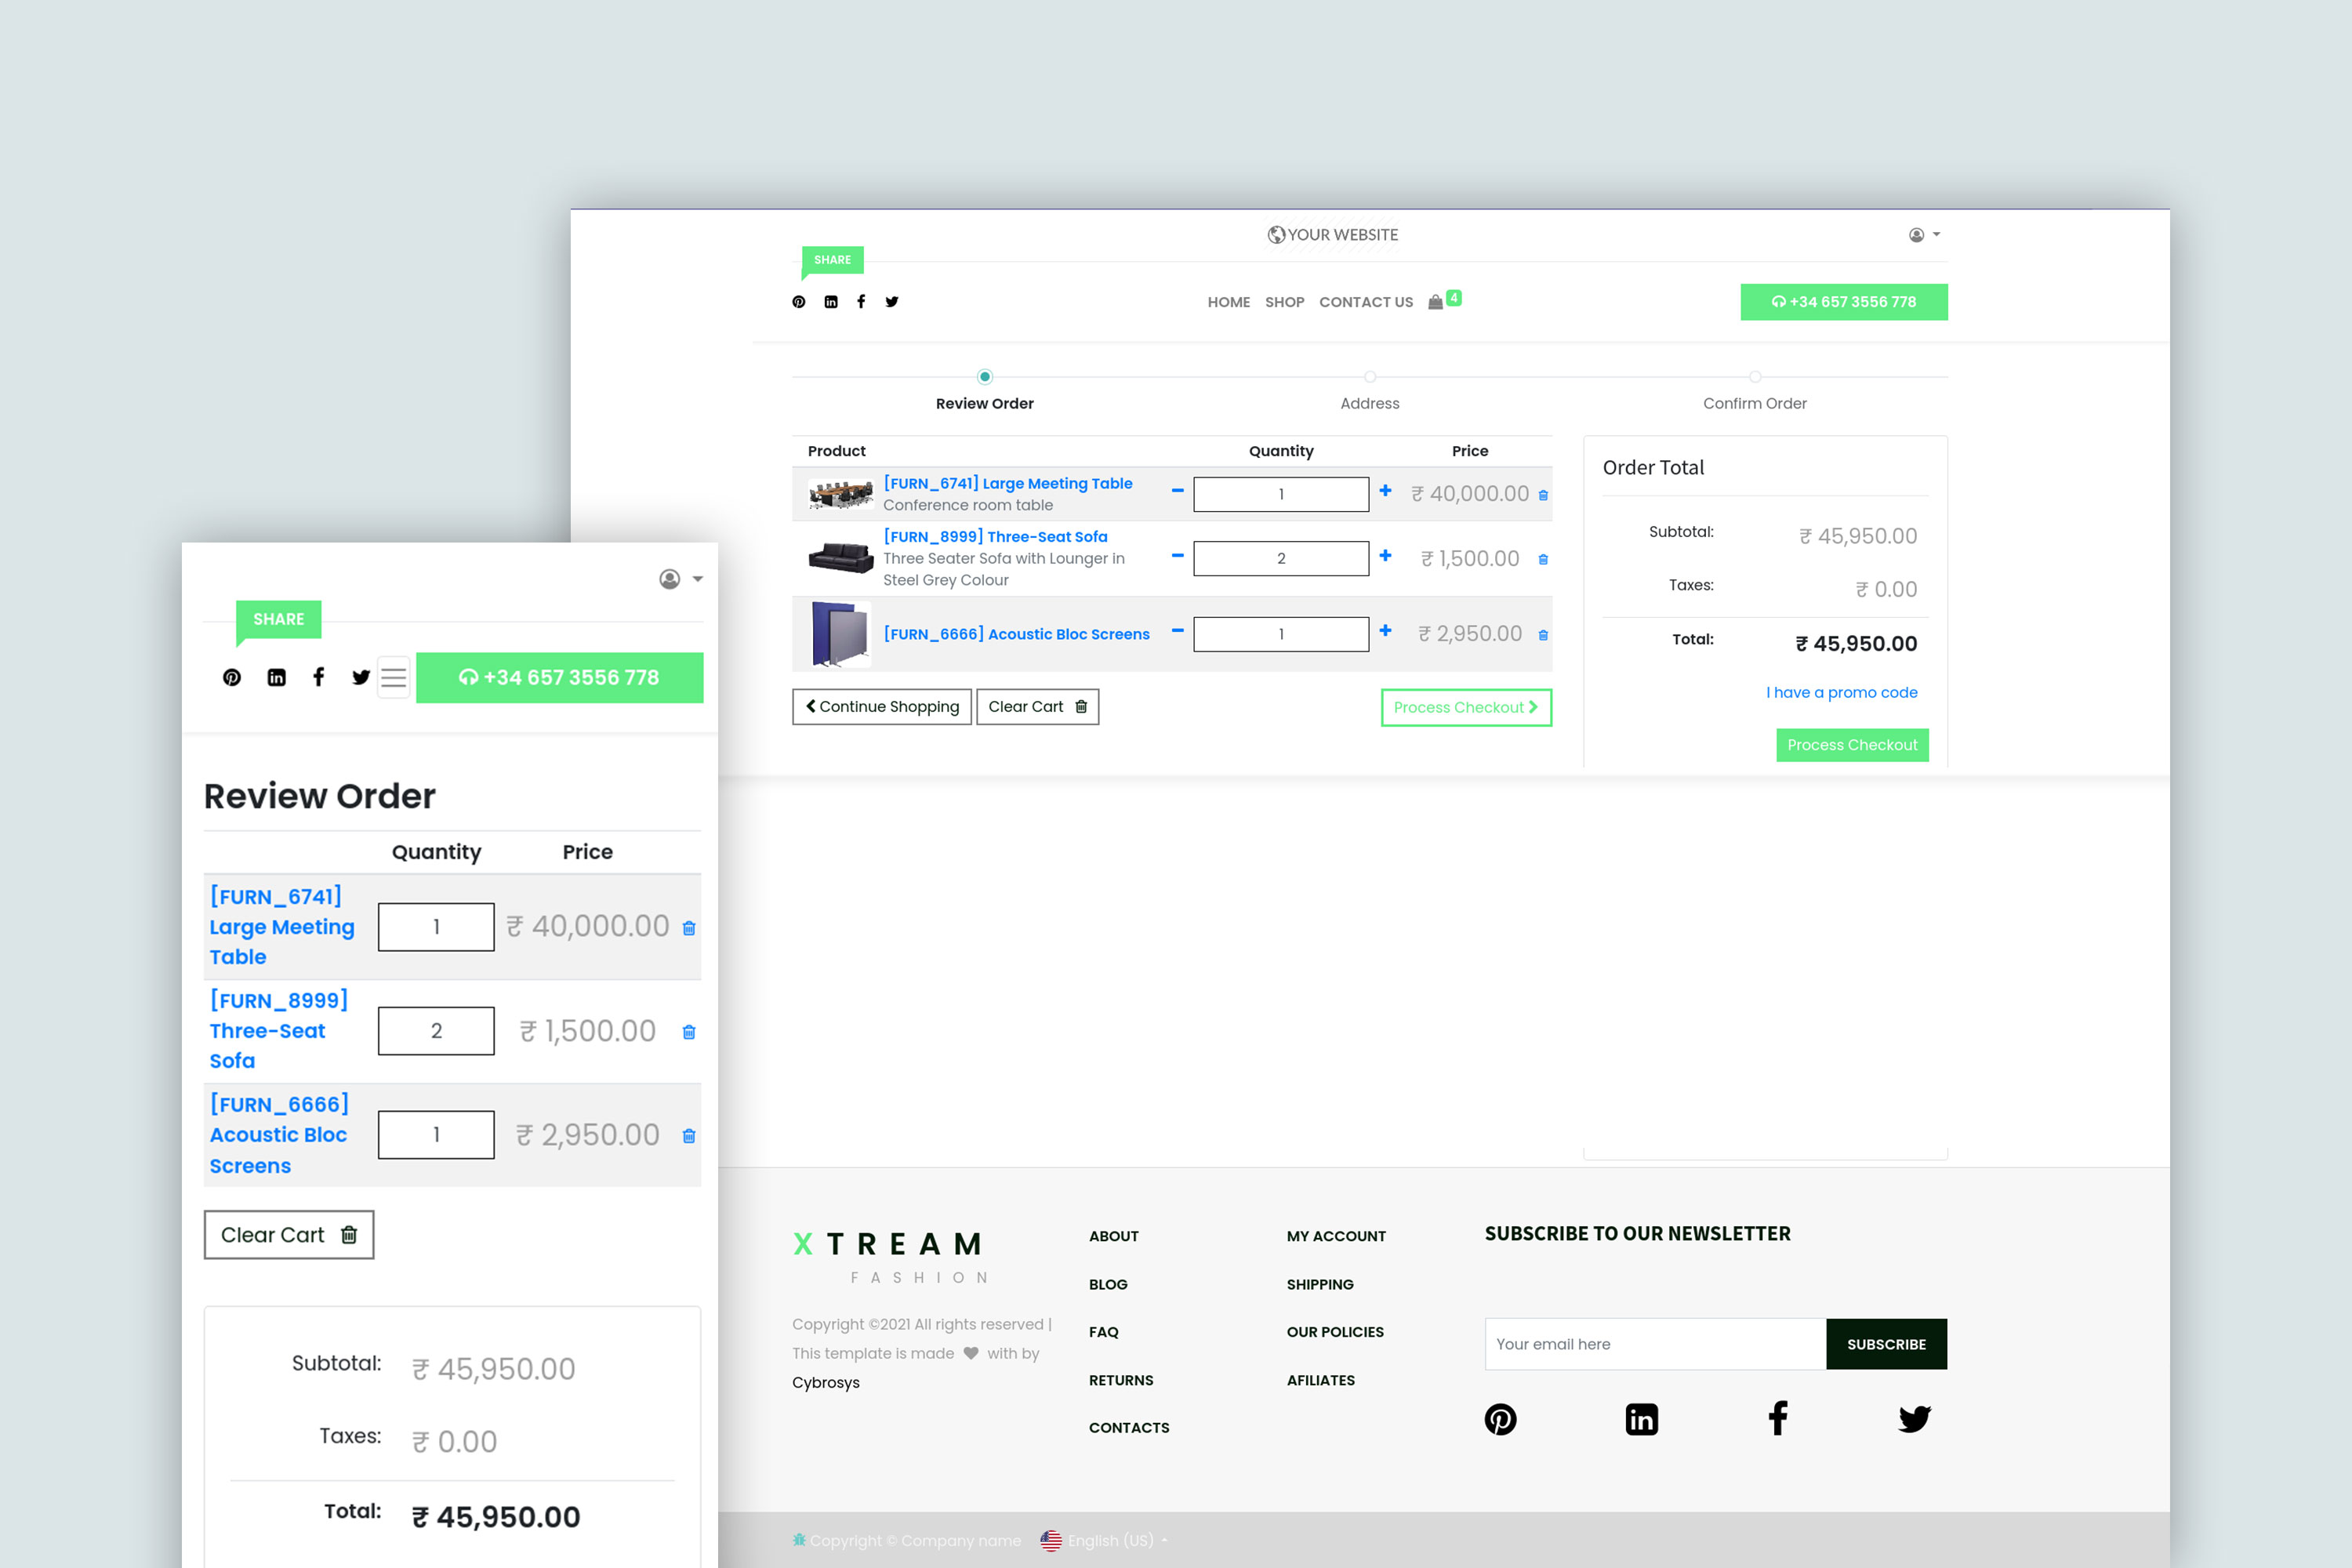2352x1568 pixels.
Task: Decrease Large Meeting Table quantity with minus
Action: (1177, 491)
